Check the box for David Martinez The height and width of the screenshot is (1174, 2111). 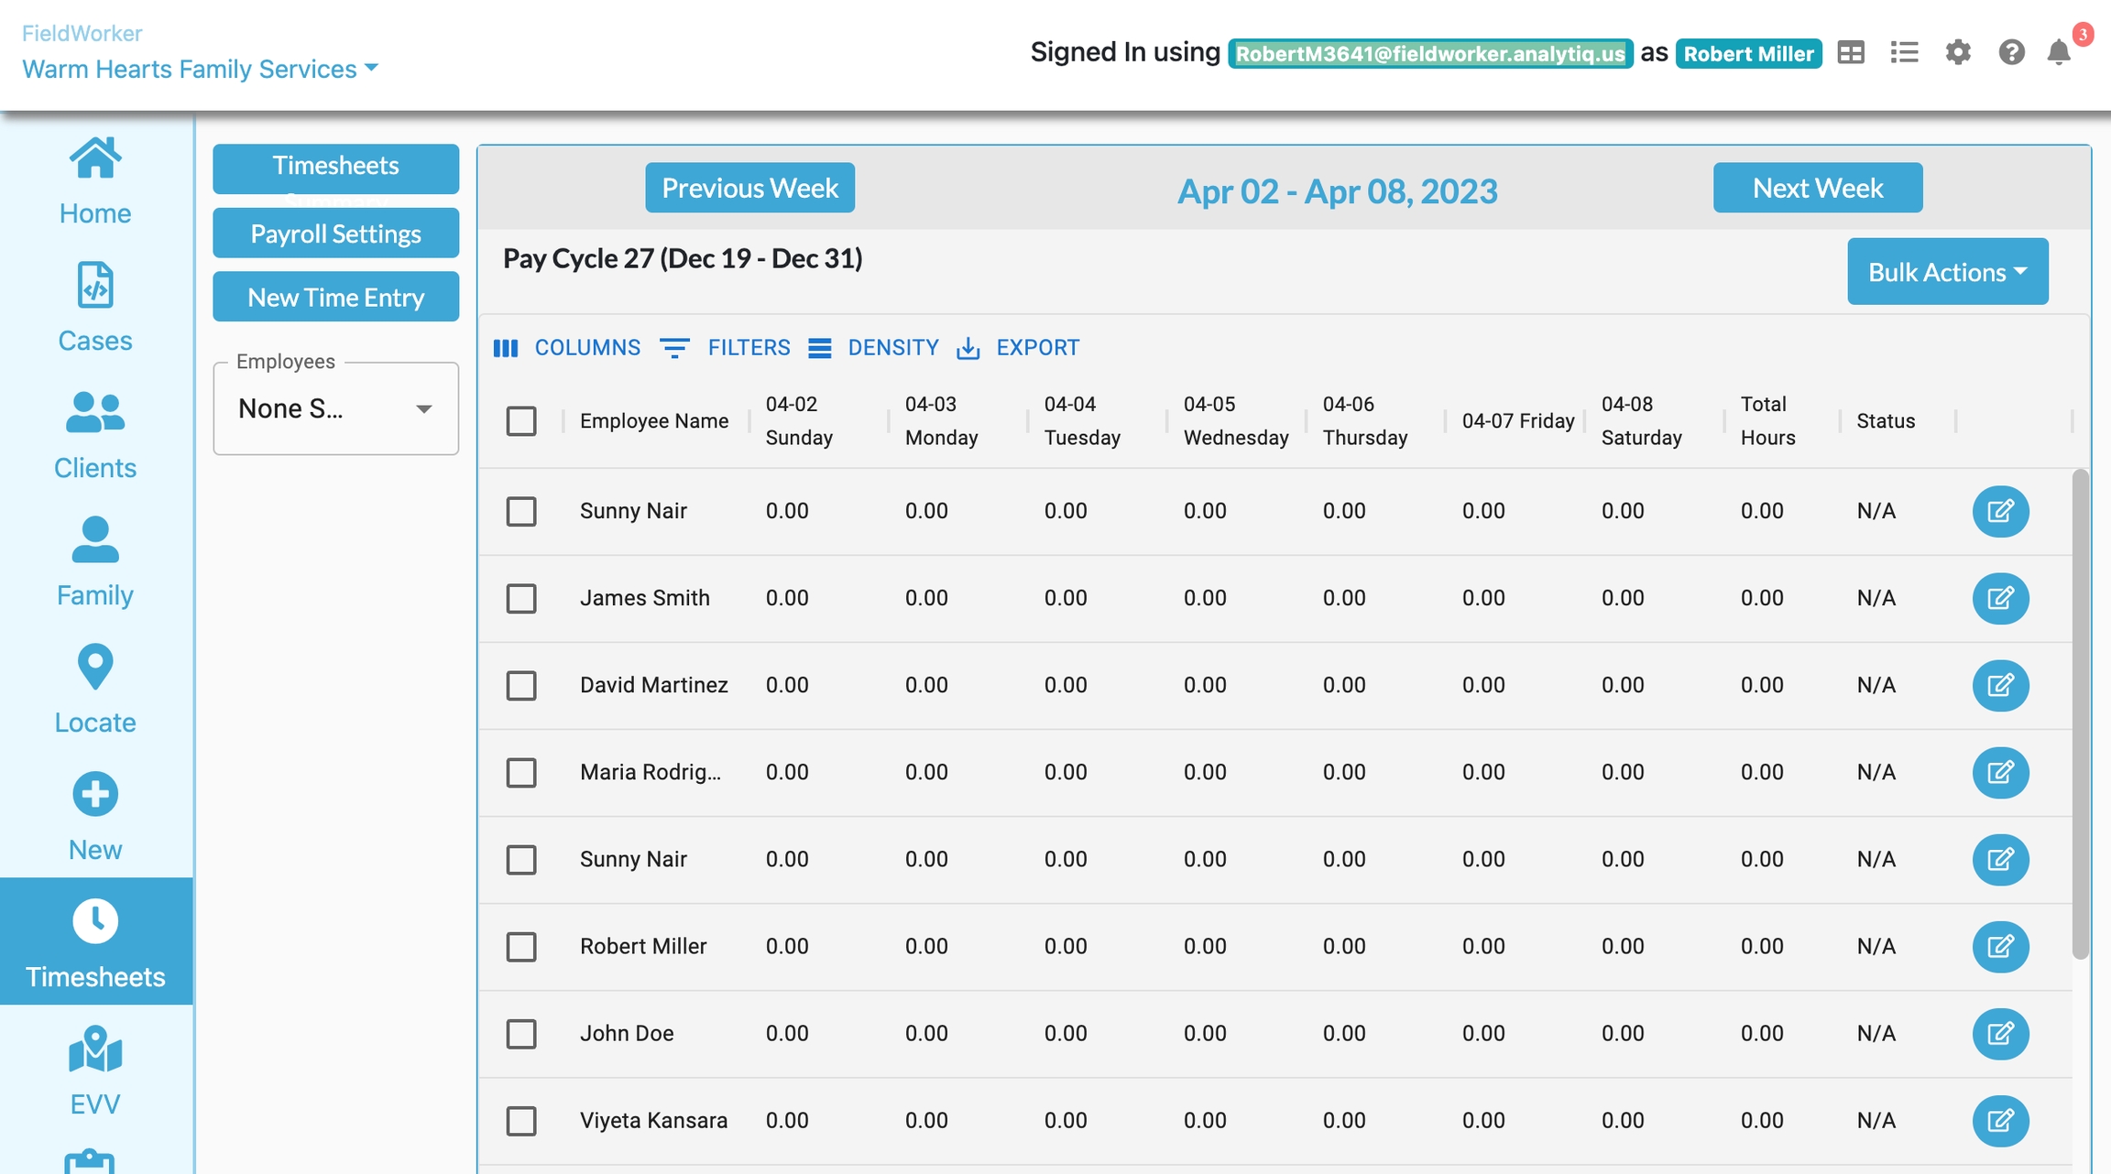521,685
